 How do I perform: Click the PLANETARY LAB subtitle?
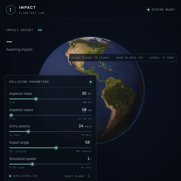pos(31,13)
